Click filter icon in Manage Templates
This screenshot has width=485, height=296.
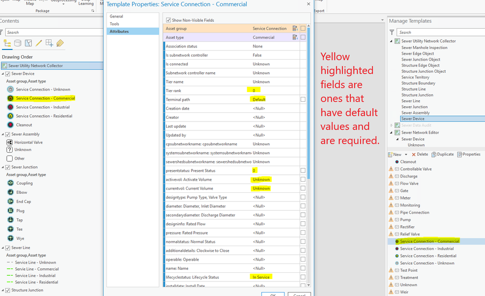[x=392, y=32]
